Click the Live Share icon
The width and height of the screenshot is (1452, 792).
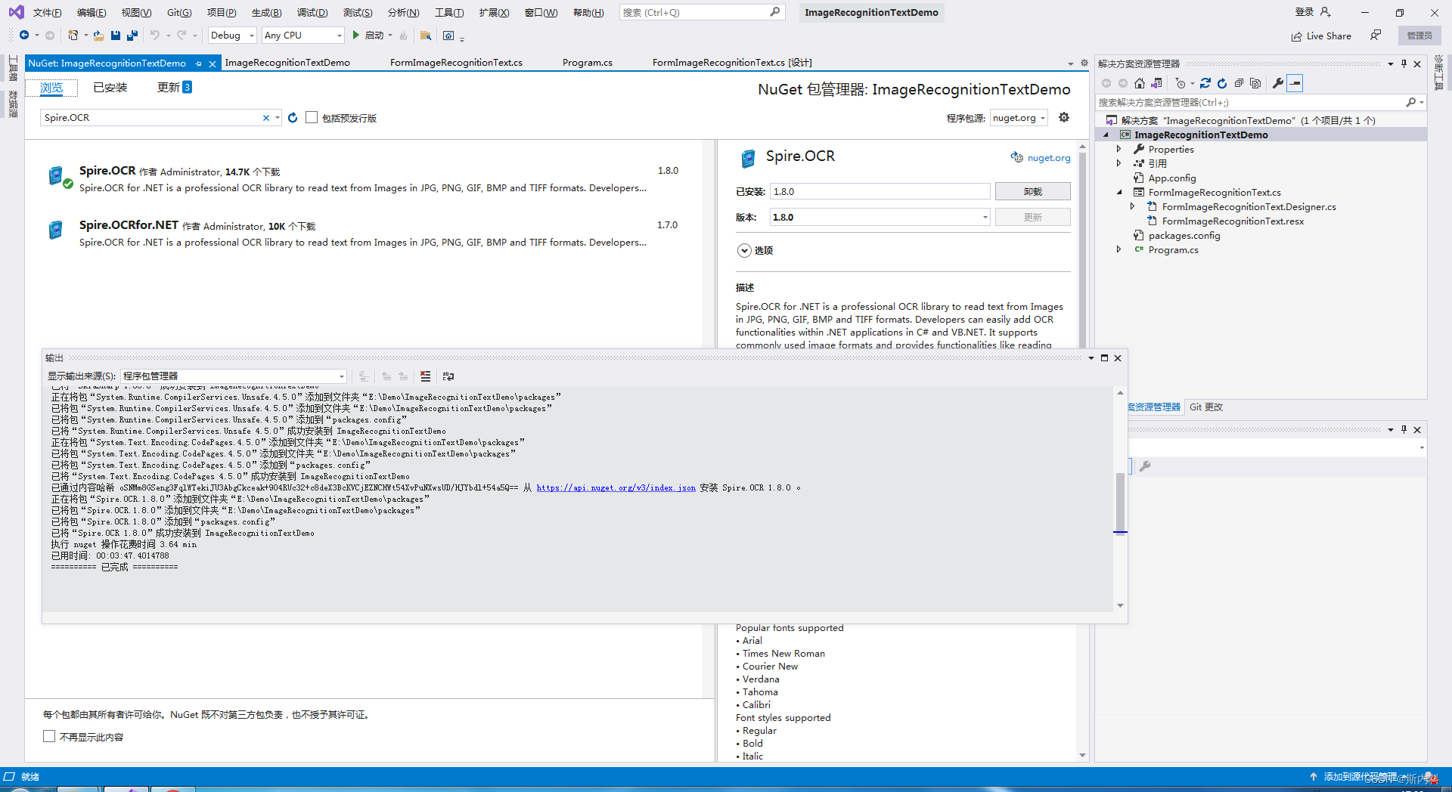click(1296, 36)
